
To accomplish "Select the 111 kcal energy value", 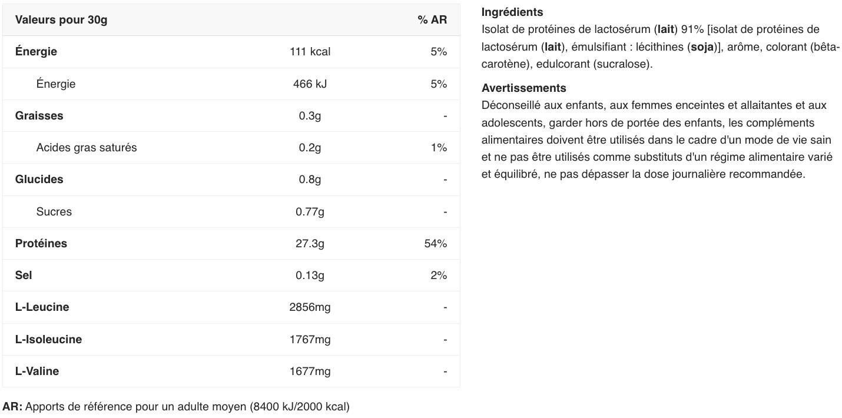I will [310, 52].
